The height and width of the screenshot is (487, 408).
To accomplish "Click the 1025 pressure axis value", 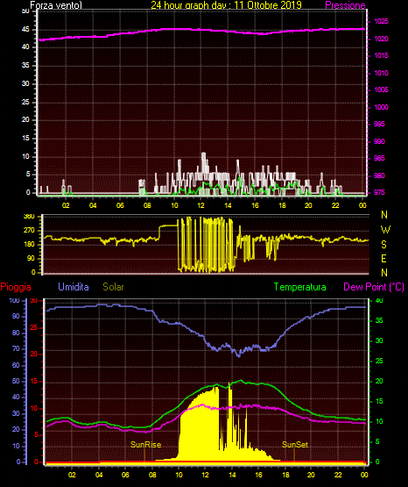I will tap(381, 21).
